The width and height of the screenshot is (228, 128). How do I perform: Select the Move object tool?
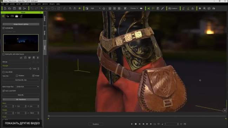point(47,8)
